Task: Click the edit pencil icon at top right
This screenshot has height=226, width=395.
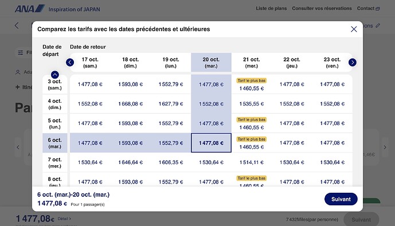Action: (378, 25)
